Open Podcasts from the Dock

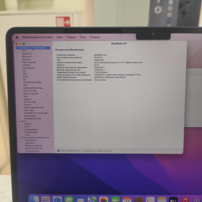(x=197, y=200)
